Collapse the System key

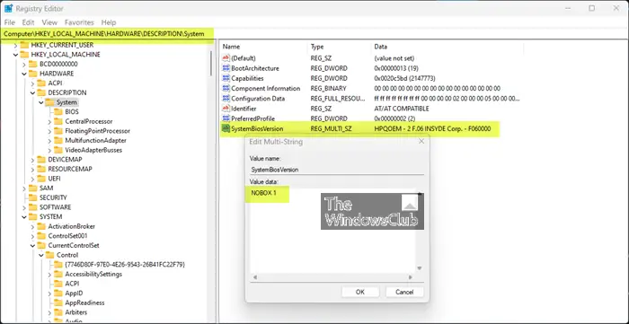pos(41,102)
